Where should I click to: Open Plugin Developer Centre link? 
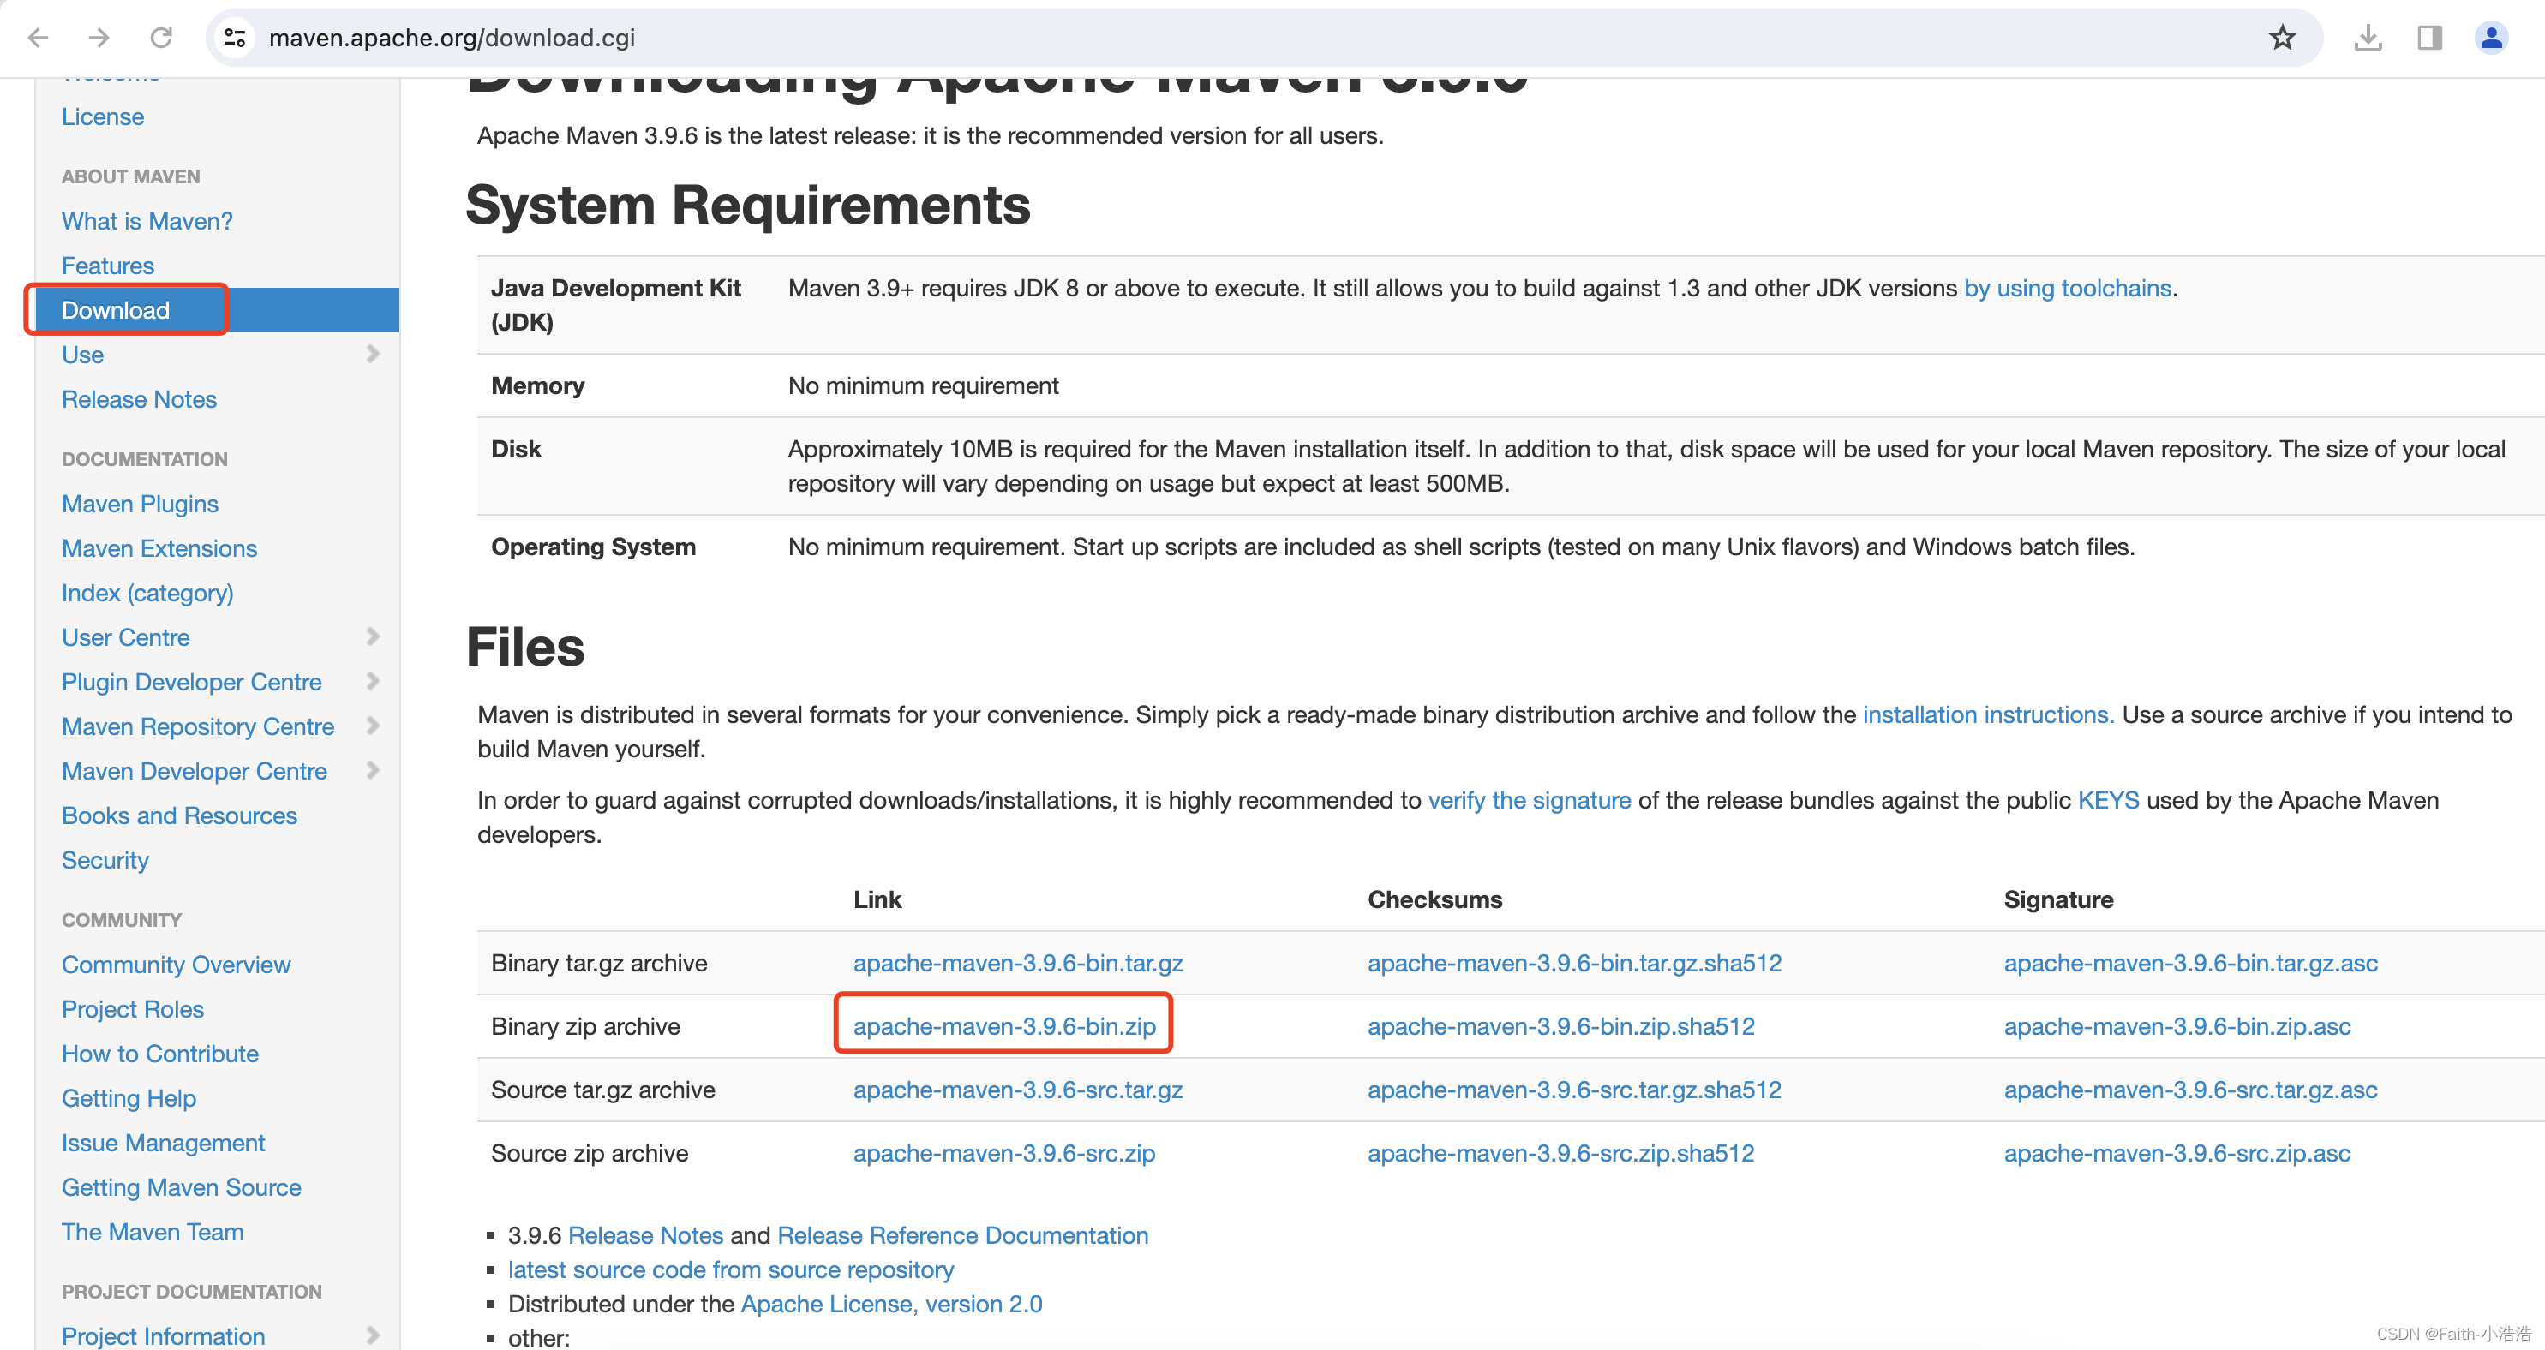[x=192, y=681]
